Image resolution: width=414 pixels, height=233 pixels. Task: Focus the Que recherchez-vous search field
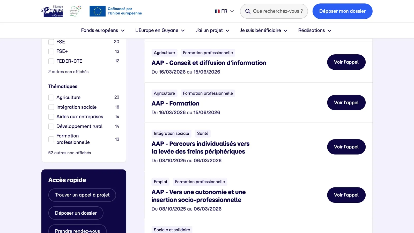(274, 11)
